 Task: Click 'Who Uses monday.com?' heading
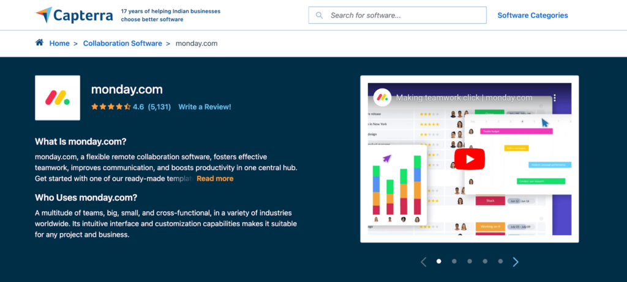coord(86,197)
